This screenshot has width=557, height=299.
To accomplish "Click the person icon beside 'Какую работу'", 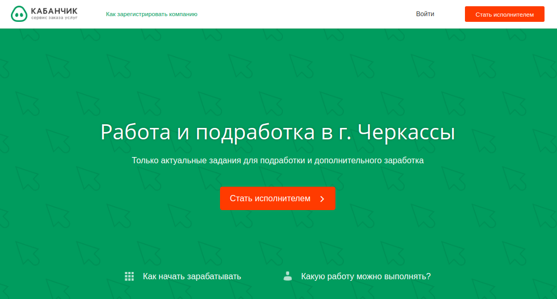I will 288,276.
